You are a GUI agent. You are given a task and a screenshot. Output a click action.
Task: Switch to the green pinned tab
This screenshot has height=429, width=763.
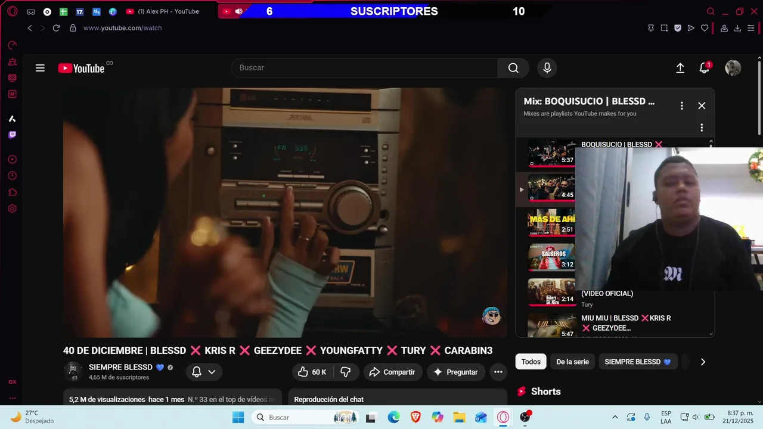click(63, 11)
